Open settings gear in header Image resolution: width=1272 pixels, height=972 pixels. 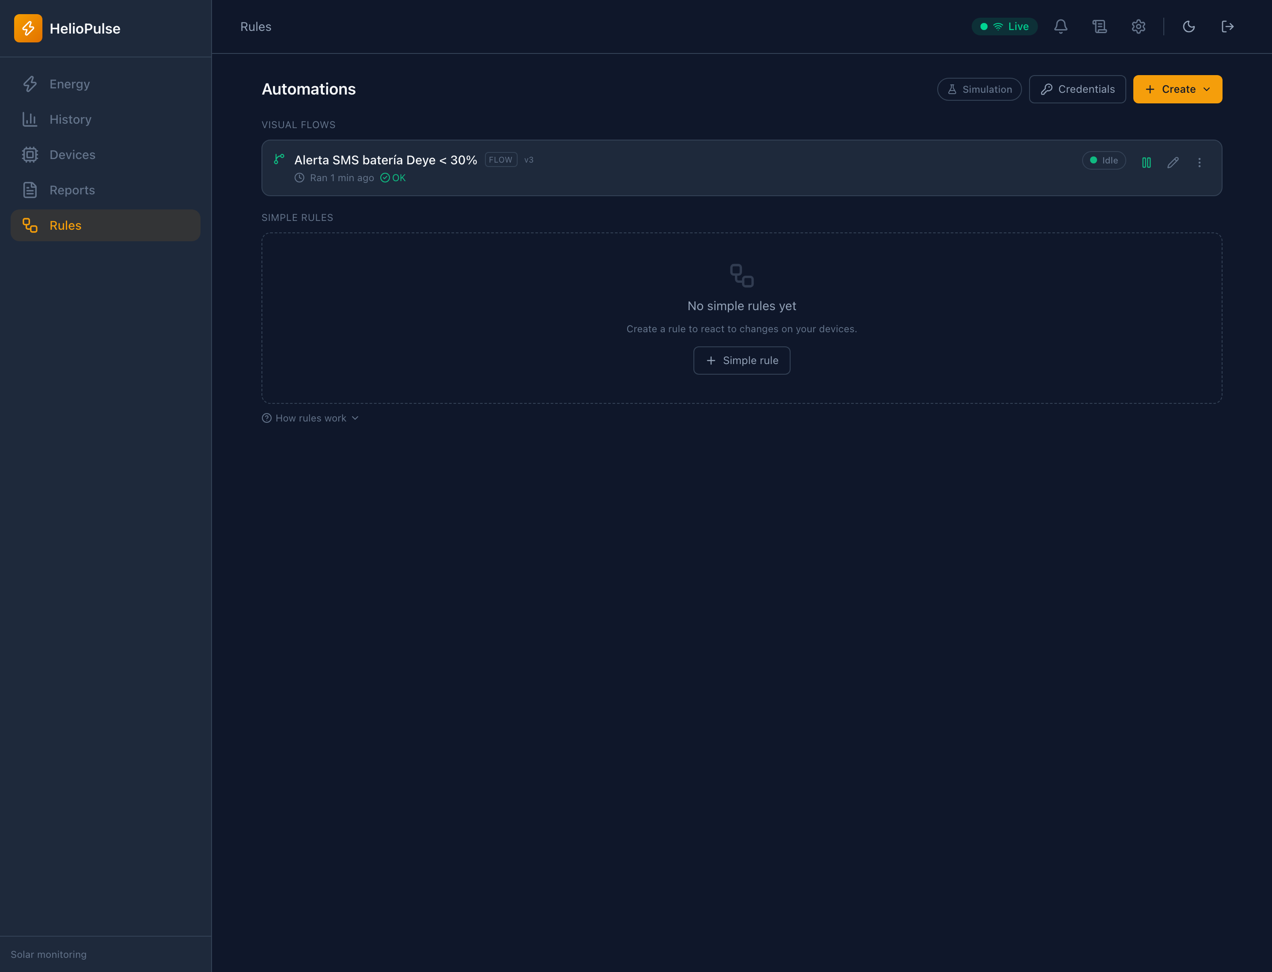pyautogui.click(x=1138, y=27)
